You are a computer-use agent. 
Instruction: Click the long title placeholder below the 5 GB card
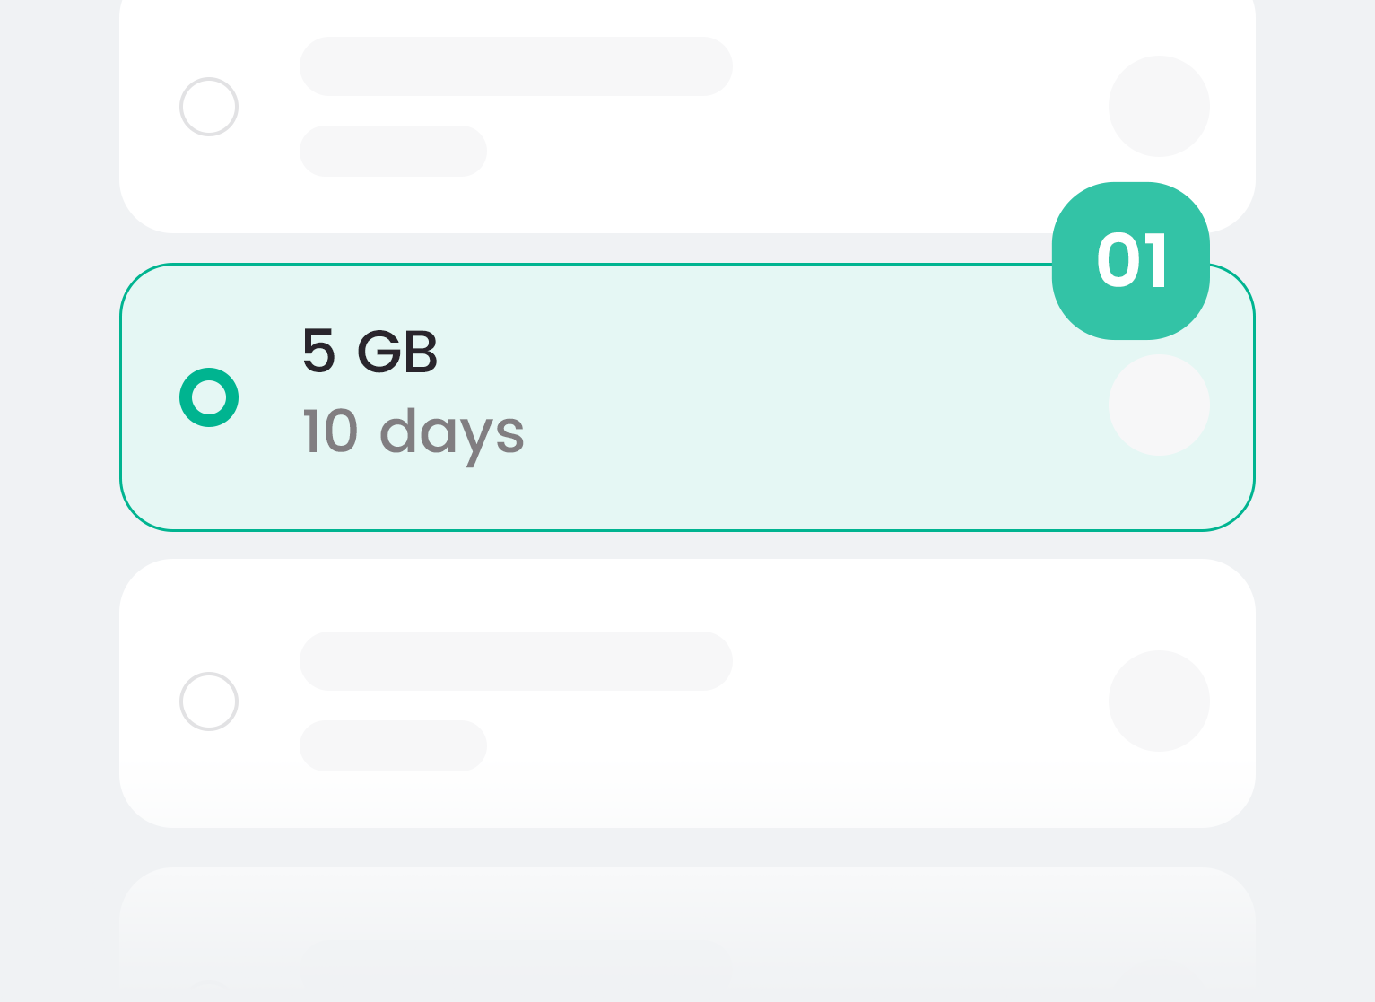tap(516, 661)
